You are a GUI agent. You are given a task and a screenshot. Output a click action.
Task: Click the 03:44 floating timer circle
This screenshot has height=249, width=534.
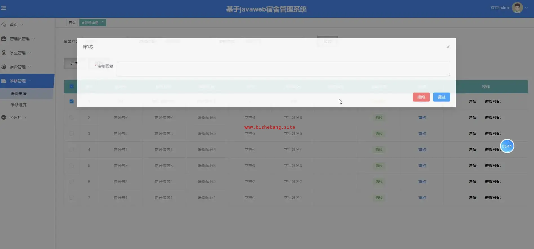pyautogui.click(x=507, y=146)
